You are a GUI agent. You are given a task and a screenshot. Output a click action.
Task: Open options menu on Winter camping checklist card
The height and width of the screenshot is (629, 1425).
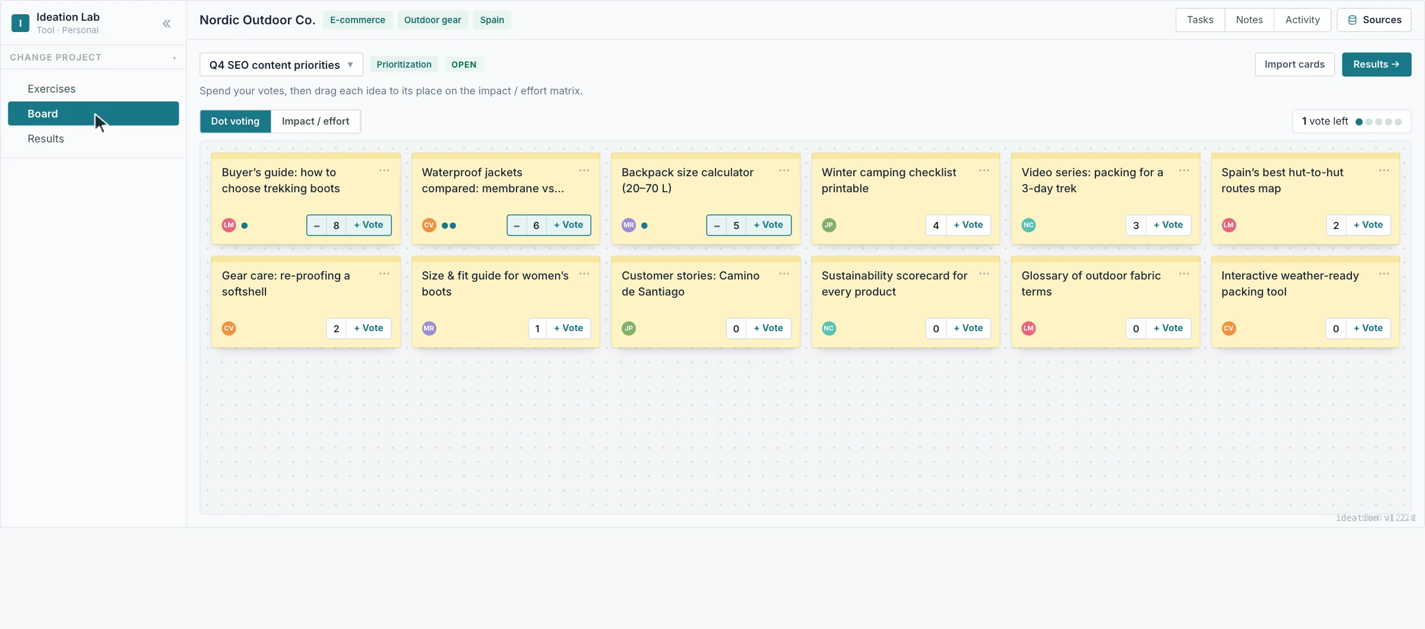[x=984, y=171]
